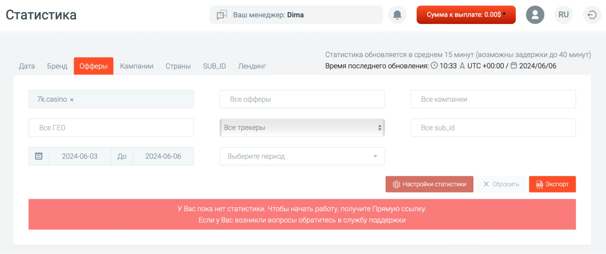Select the Офферы tab
The height and width of the screenshot is (254, 606).
pos(94,66)
